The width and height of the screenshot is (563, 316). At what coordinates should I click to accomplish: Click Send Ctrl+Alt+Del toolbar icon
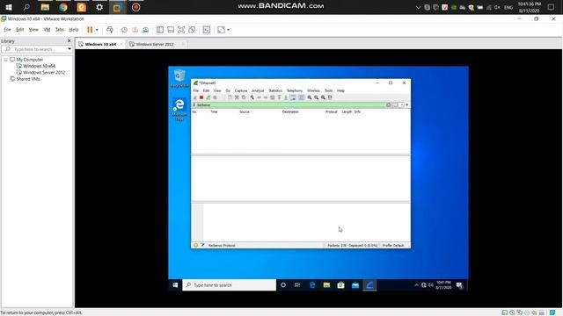click(110, 30)
